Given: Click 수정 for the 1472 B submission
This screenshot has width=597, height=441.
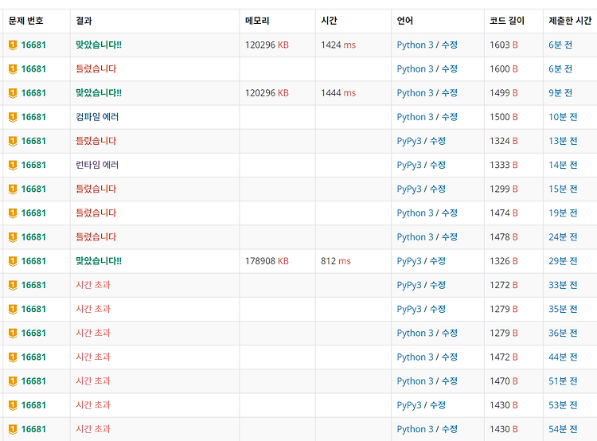Looking at the screenshot, I should pos(449,357).
